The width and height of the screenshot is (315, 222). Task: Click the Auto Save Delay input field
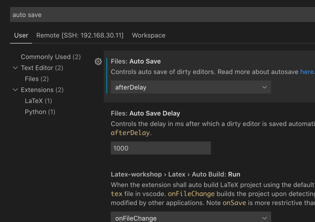(x=161, y=148)
